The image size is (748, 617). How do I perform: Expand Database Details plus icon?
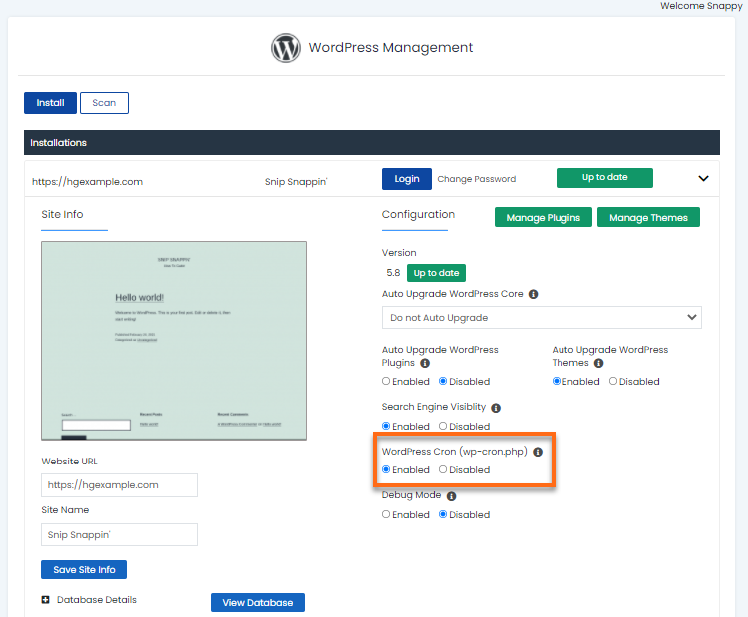(x=45, y=600)
